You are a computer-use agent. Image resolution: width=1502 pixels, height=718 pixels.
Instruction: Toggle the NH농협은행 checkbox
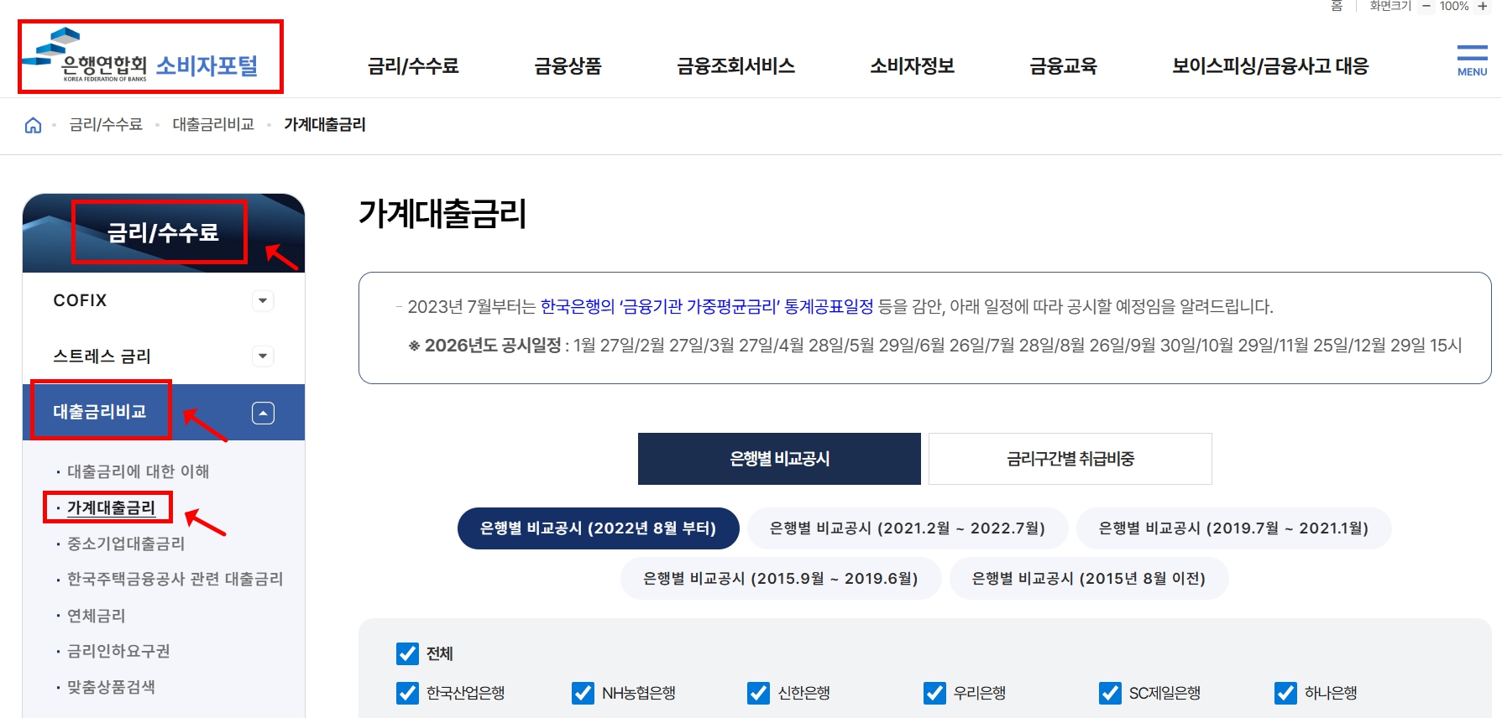(583, 693)
